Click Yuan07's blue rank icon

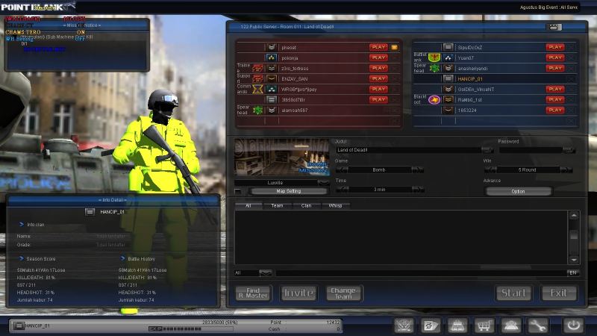pos(448,58)
